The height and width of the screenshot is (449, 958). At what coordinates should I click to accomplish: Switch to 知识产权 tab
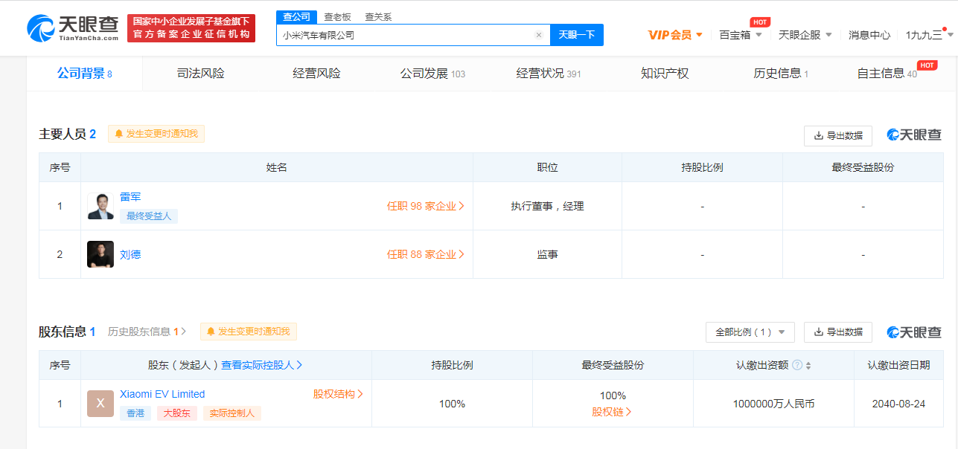coord(665,74)
